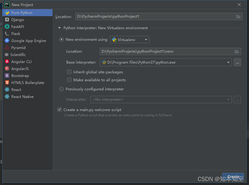The height and width of the screenshot is (185, 249).
Task: Collapse the Python Interpreter section
Action: click(x=59, y=28)
